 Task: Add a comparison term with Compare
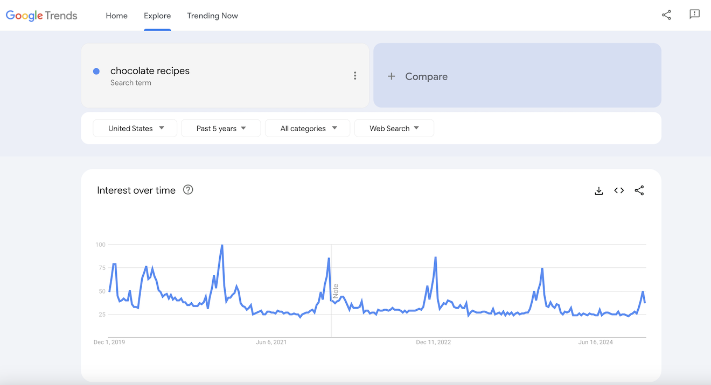517,75
